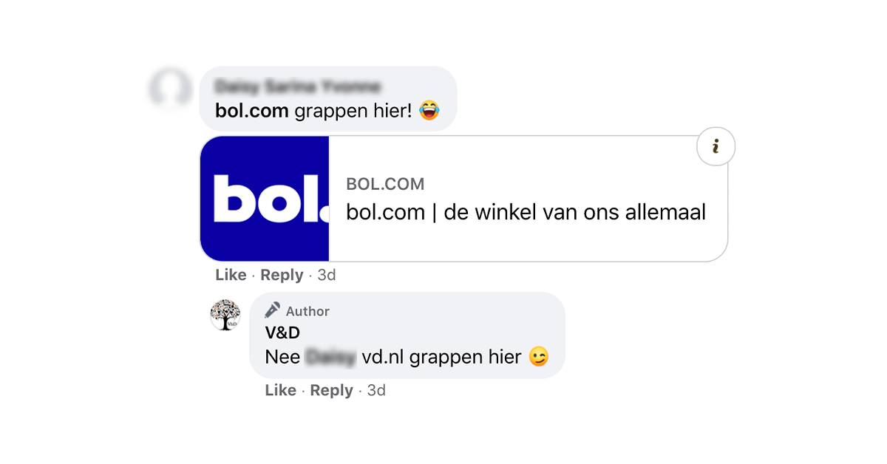Reply to the V&D author comment

pyautogui.click(x=331, y=390)
